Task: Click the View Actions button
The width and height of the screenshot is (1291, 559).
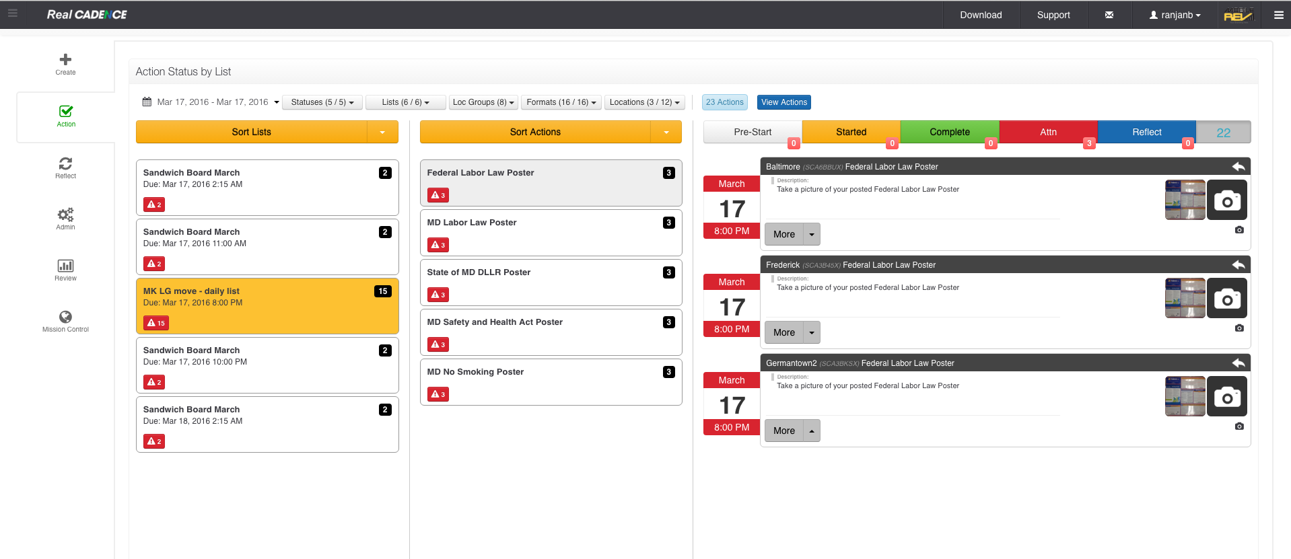Action: pyautogui.click(x=783, y=102)
